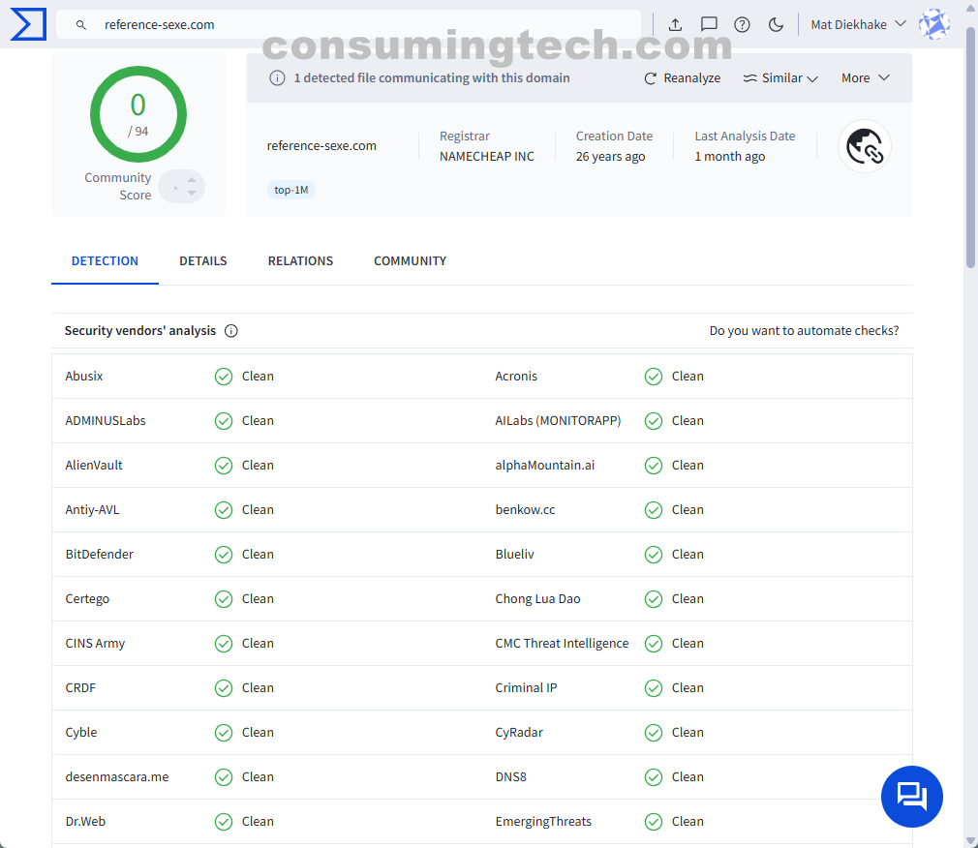Open the help question mark icon
This screenshot has width=978, height=848.
(742, 24)
